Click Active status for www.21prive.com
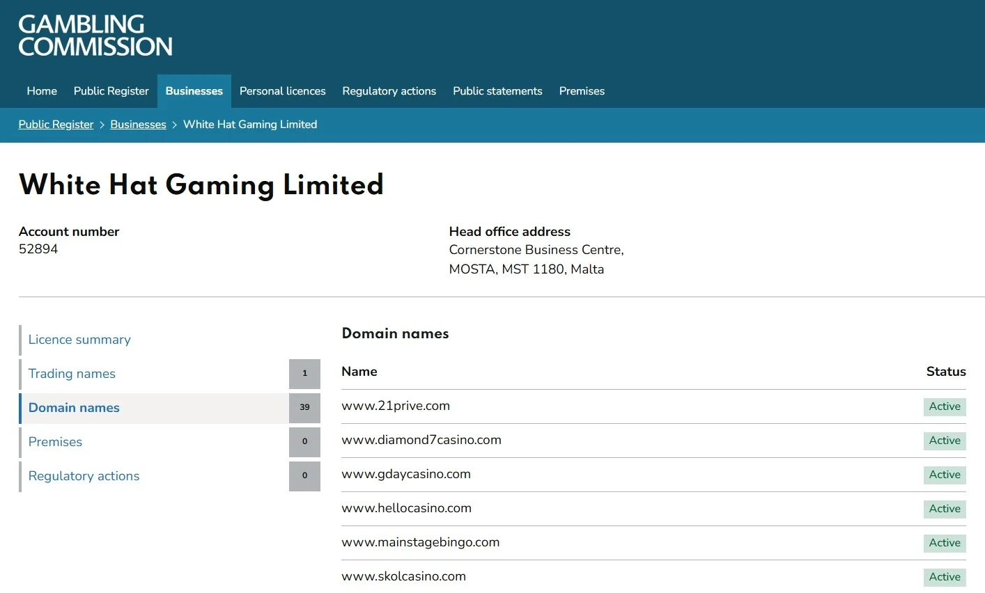 click(x=945, y=406)
